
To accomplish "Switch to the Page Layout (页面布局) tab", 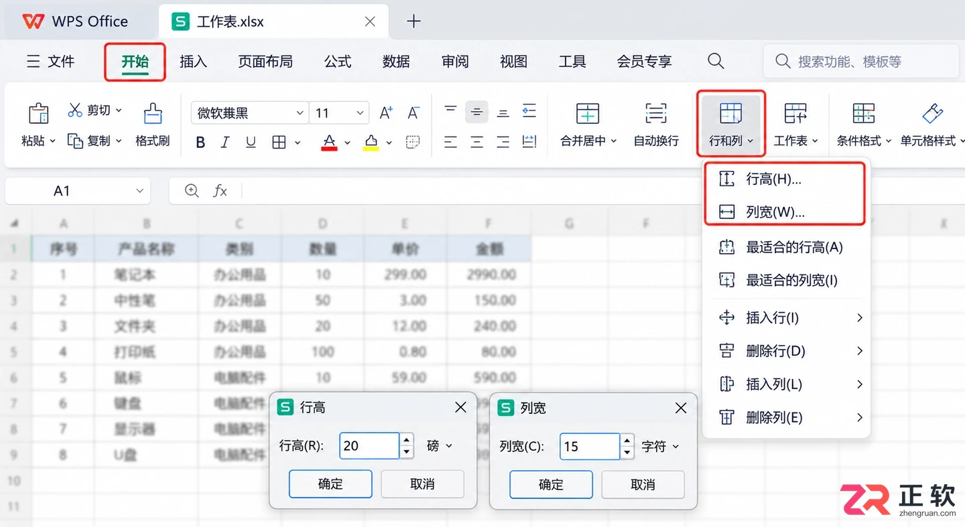I will click(265, 62).
